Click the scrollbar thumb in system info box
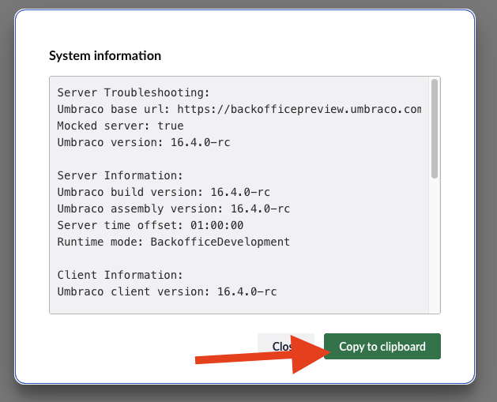This screenshot has width=497, height=402. click(x=434, y=128)
